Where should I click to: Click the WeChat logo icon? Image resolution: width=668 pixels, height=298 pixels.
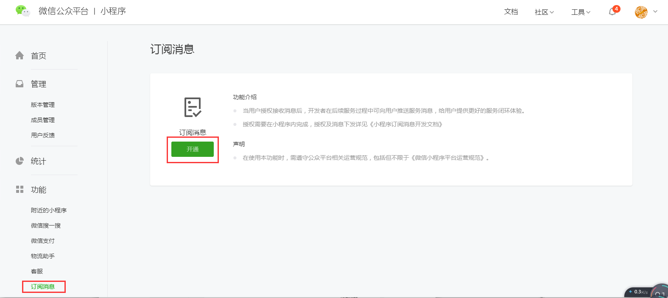23,11
